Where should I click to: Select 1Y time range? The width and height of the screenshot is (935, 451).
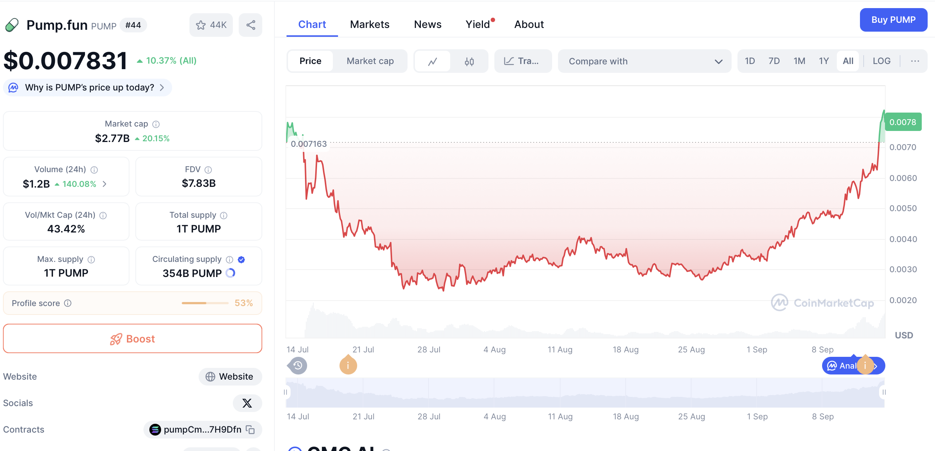pyautogui.click(x=824, y=61)
